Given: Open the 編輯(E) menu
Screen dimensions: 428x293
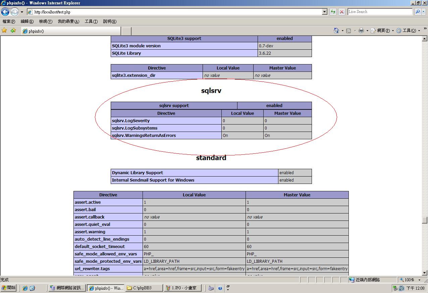Looking at the screenshot, I should (x=27, y=21).
